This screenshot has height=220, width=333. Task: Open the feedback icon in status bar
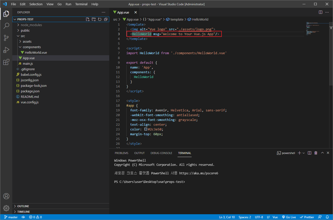(x=320, y=217)
